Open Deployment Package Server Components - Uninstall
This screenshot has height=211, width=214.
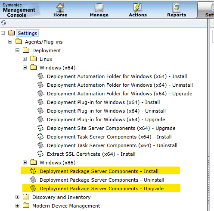click(x=102, y=180)
